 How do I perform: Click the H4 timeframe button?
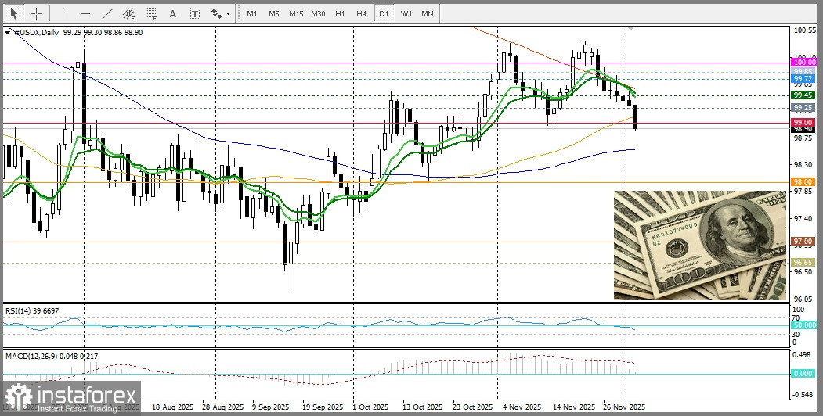[x=361, y=13]
